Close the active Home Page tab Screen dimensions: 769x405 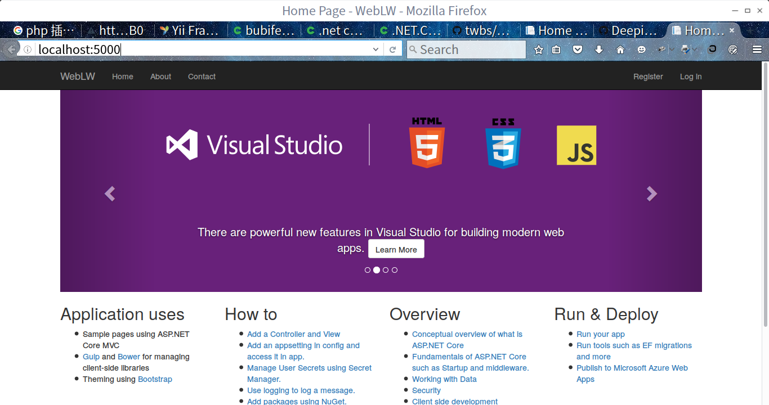(x=732, y=30)
